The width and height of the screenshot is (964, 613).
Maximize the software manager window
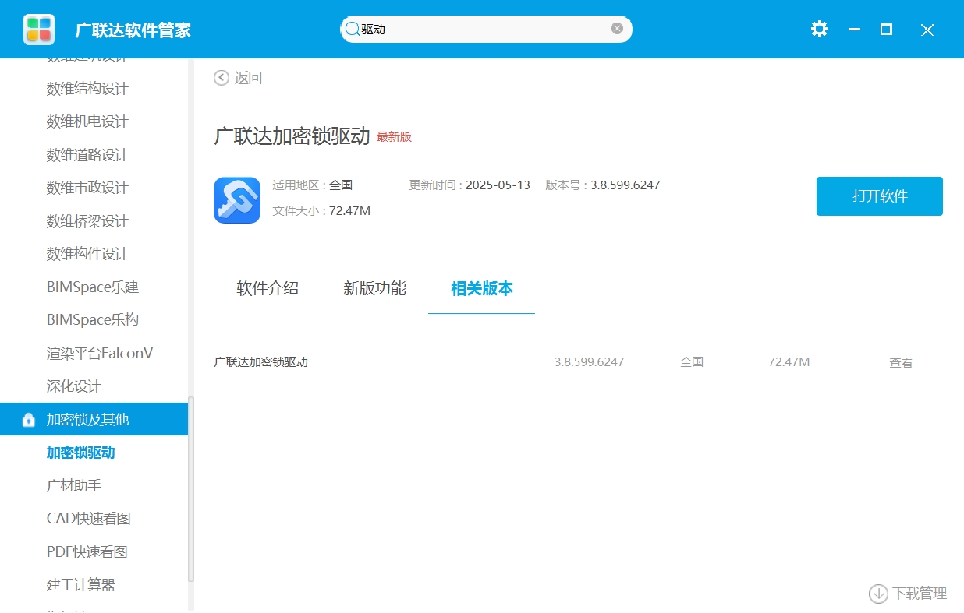pyautogui.click(x=886, y=30)
